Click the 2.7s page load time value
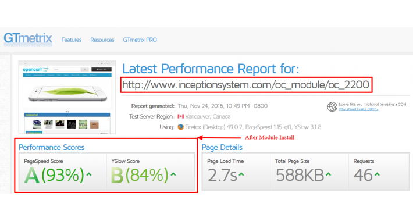Viewport: 413px width, 221px height. click(222, 175)
